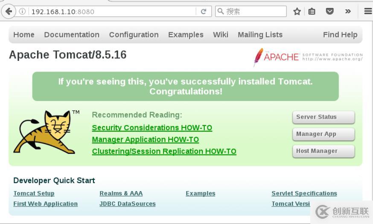Open the Home nav item

tap(24, 34)
